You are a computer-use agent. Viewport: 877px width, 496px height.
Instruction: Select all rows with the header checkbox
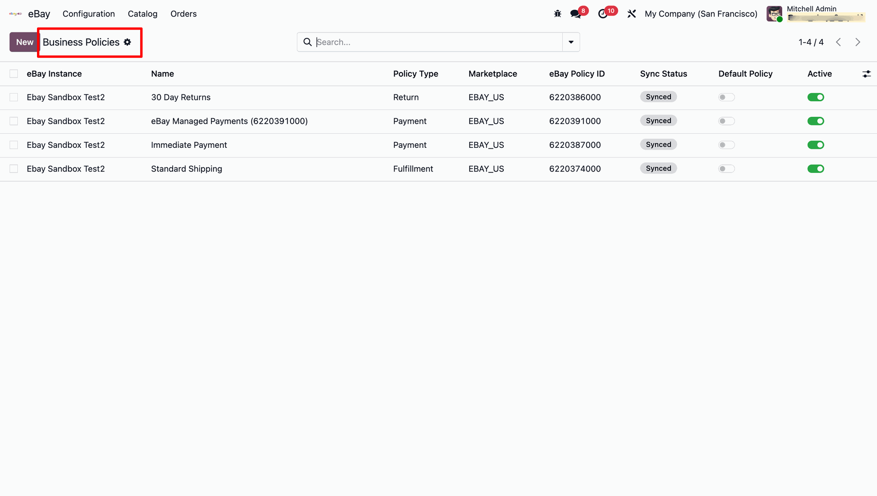14,74
